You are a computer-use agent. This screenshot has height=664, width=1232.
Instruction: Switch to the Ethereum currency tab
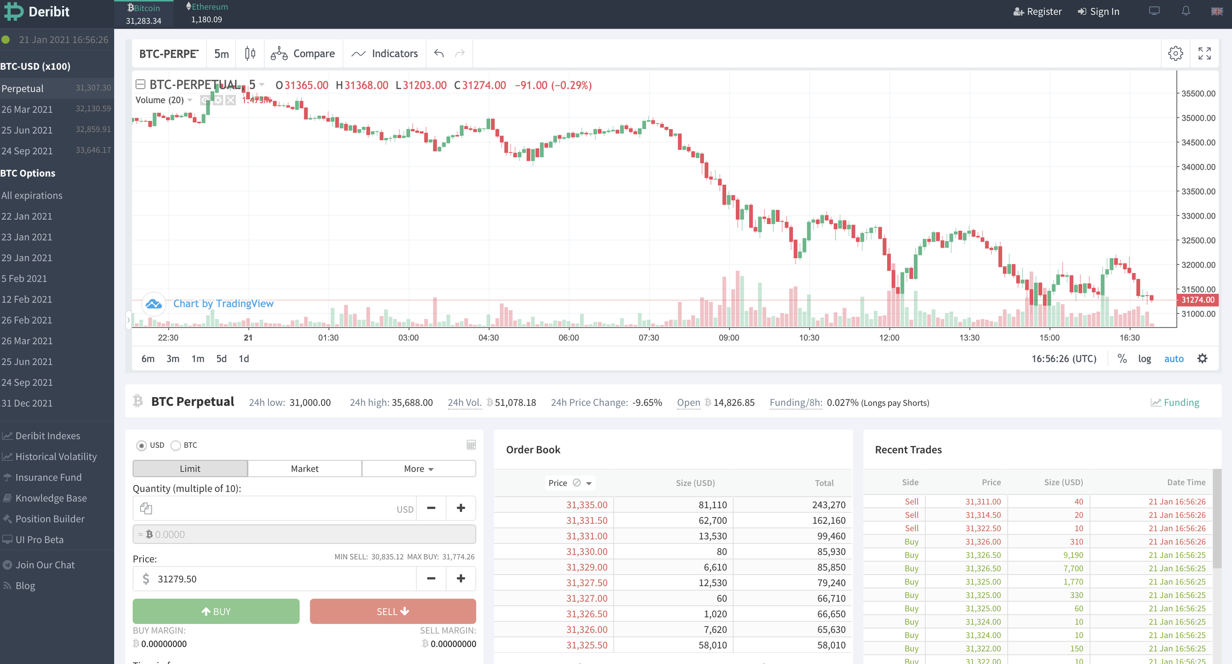pyautogui.click(x=207, y=13)
